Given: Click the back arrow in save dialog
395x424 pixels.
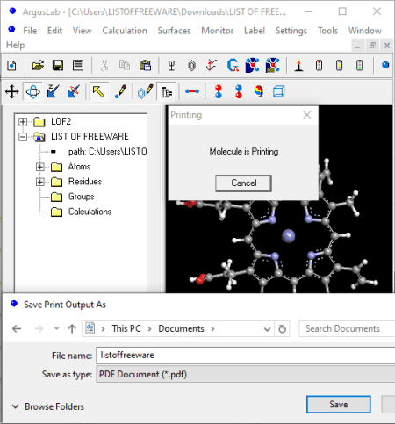Looking at the screenshot, I should tap(17, 329).
